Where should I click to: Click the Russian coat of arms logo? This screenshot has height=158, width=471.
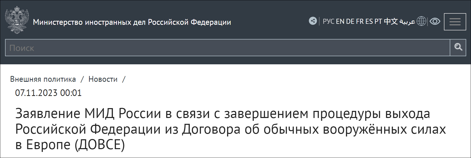pyautogui.click(x=17, y=20)
